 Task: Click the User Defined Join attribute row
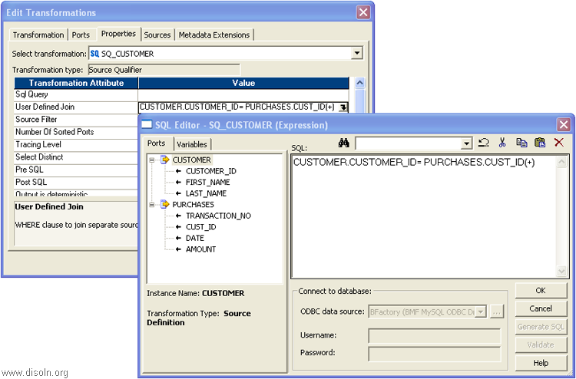(x=76, y=107)
